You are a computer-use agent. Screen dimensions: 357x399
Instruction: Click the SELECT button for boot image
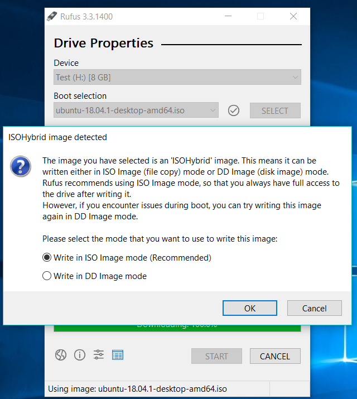click(x=275, y=110)
